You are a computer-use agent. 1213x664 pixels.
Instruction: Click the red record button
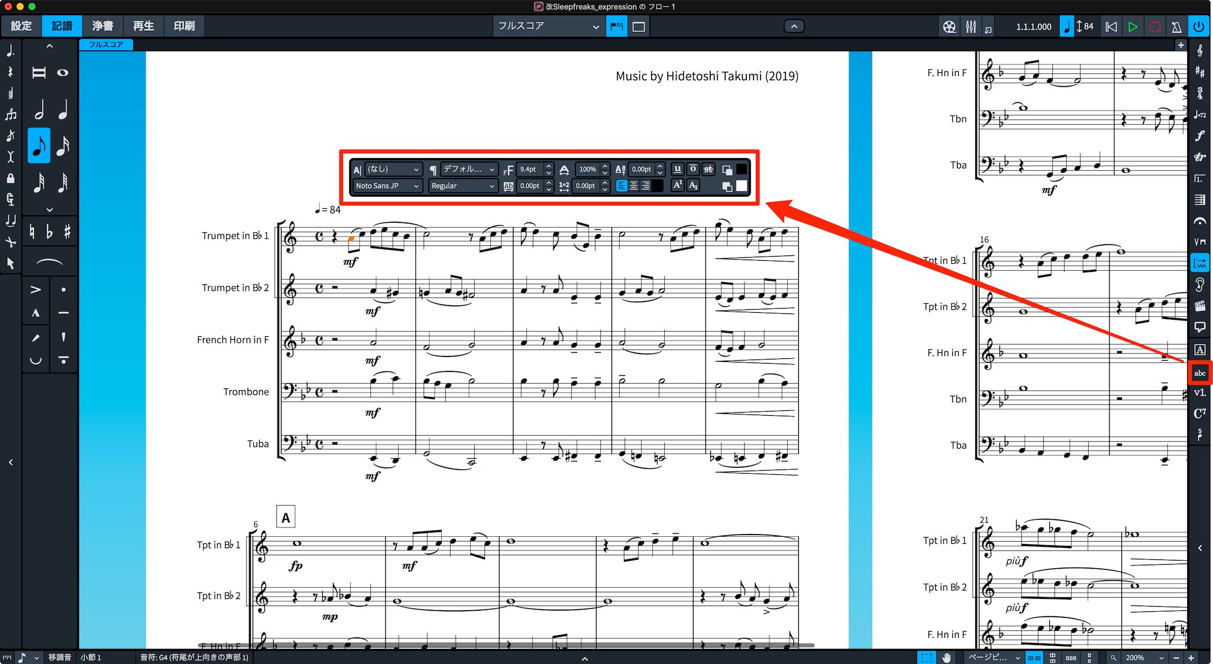click(x=1154, y=27)
